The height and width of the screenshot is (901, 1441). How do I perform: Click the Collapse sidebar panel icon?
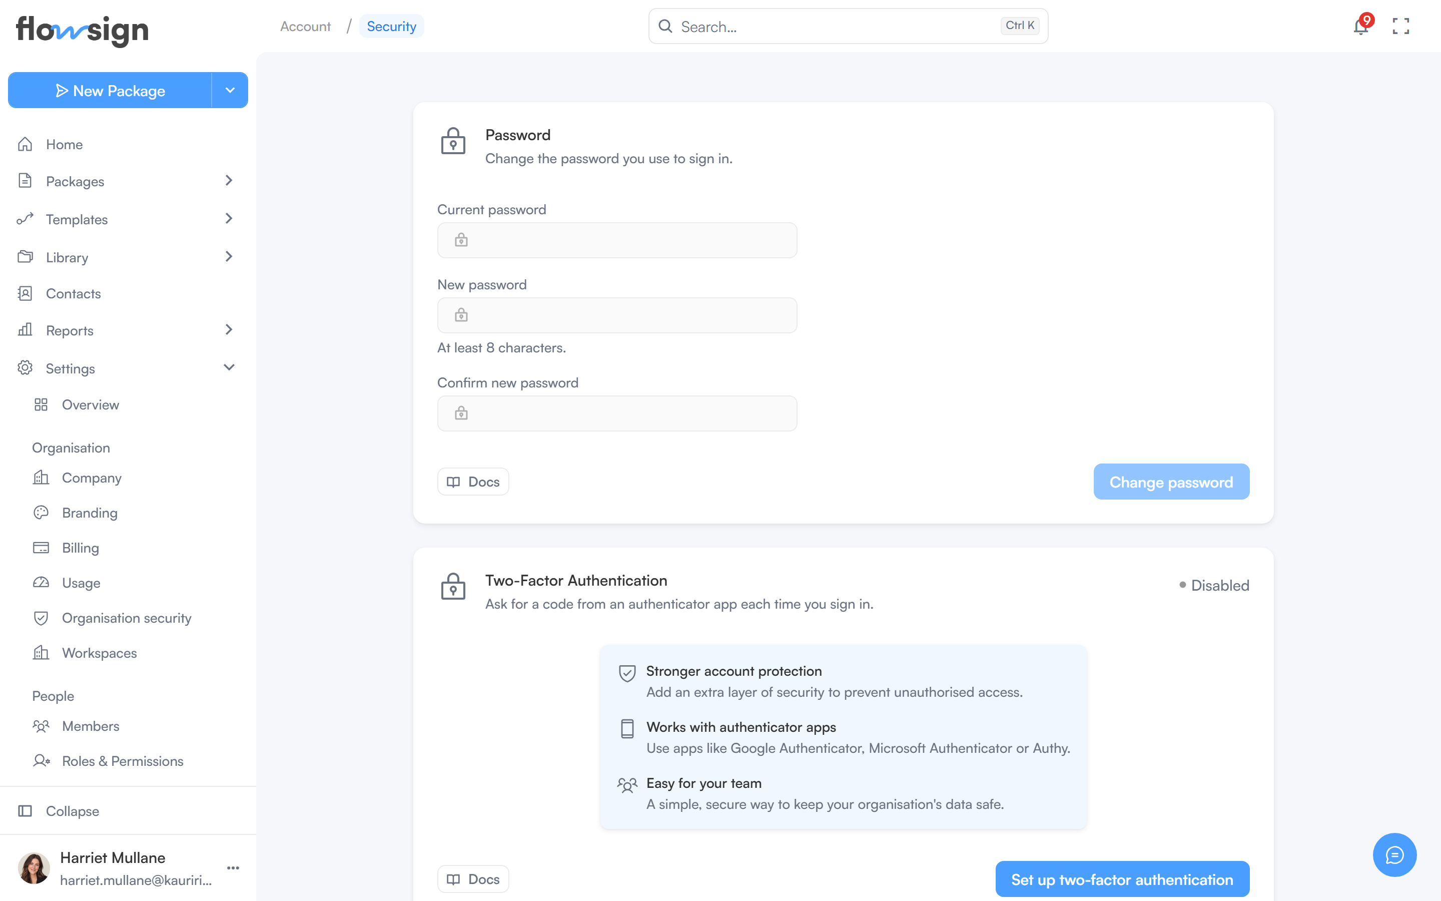pyautogui.click(x=25, y=810)
